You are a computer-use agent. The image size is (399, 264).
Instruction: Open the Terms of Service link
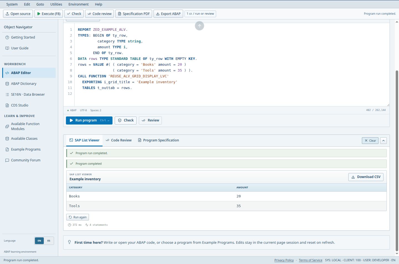point(310,260)
